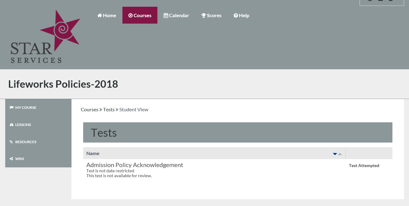
Task: Open Admission Policy Acknowledgement test
Action: pos(134,165)
